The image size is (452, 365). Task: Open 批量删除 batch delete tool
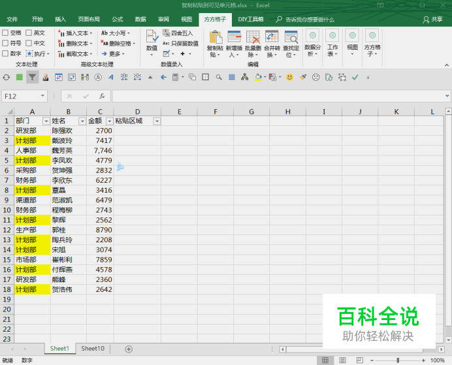[253, 44]
